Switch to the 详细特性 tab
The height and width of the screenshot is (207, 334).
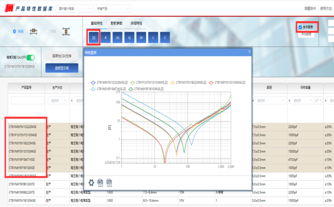click(136, 23)
